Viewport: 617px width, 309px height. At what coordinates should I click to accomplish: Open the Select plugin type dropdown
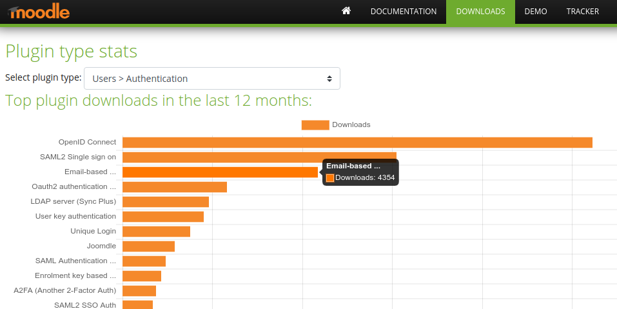point(212,78)
